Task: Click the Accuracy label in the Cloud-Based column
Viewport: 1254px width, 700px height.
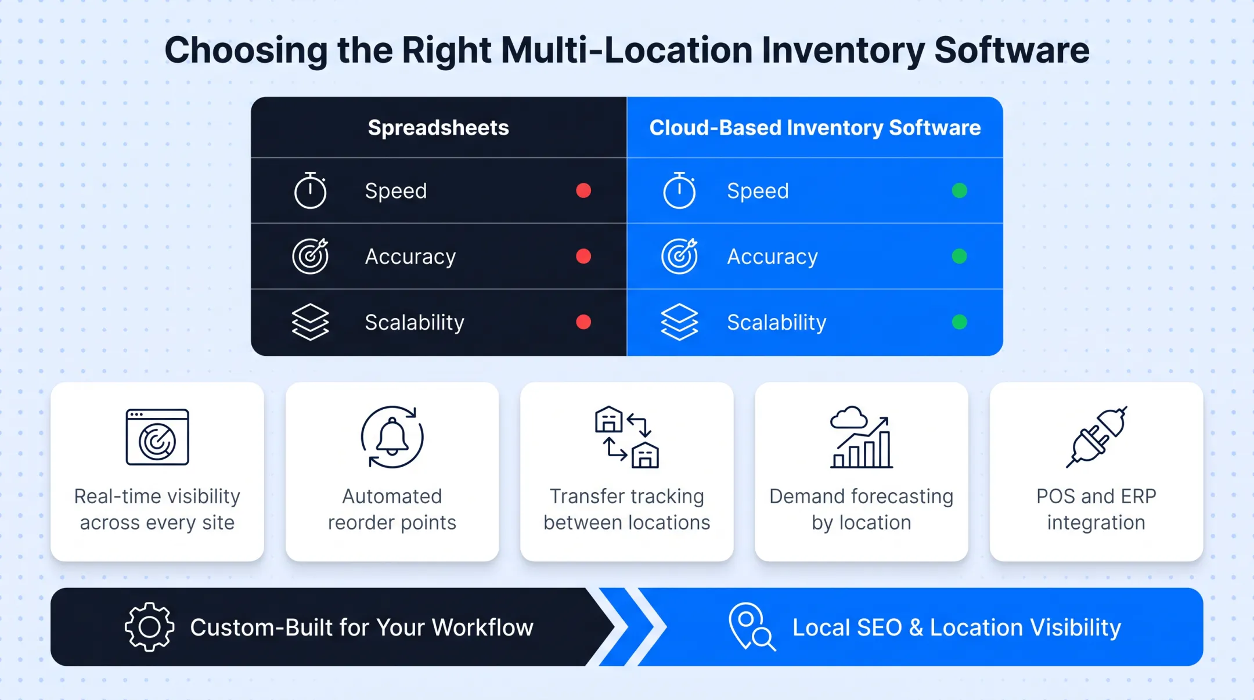Action: (773, 257)
